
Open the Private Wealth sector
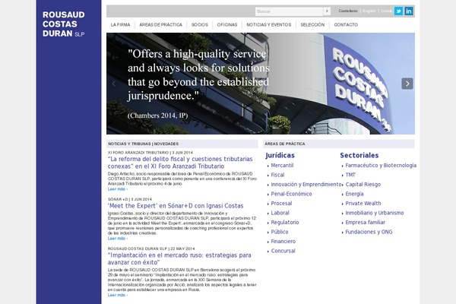pos(363,204)
